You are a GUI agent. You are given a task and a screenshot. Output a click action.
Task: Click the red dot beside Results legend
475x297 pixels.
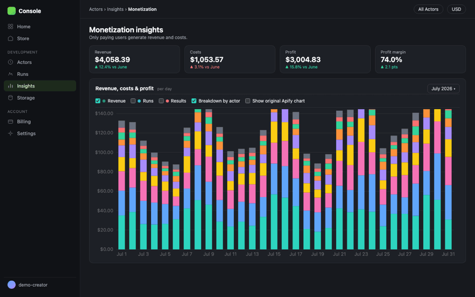point(167,101)
